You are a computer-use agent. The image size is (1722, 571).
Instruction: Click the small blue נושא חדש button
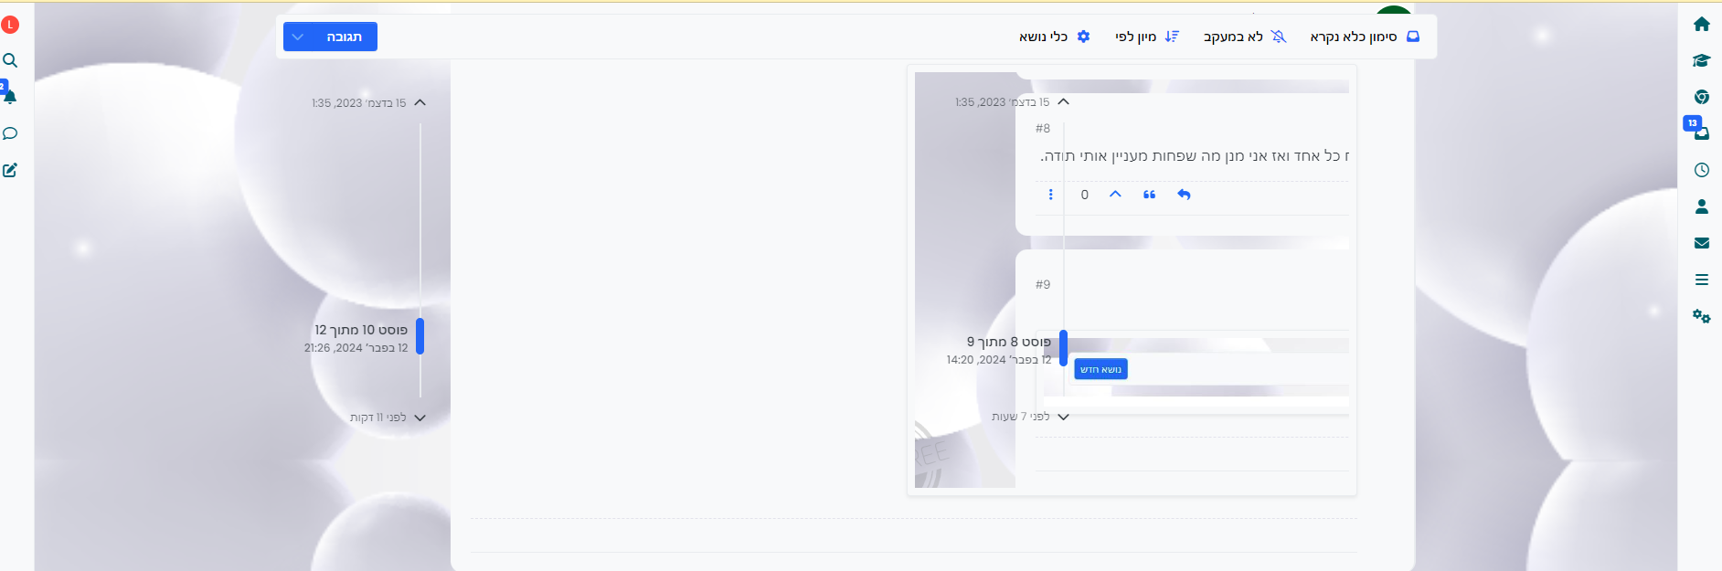click(1100, 369)
